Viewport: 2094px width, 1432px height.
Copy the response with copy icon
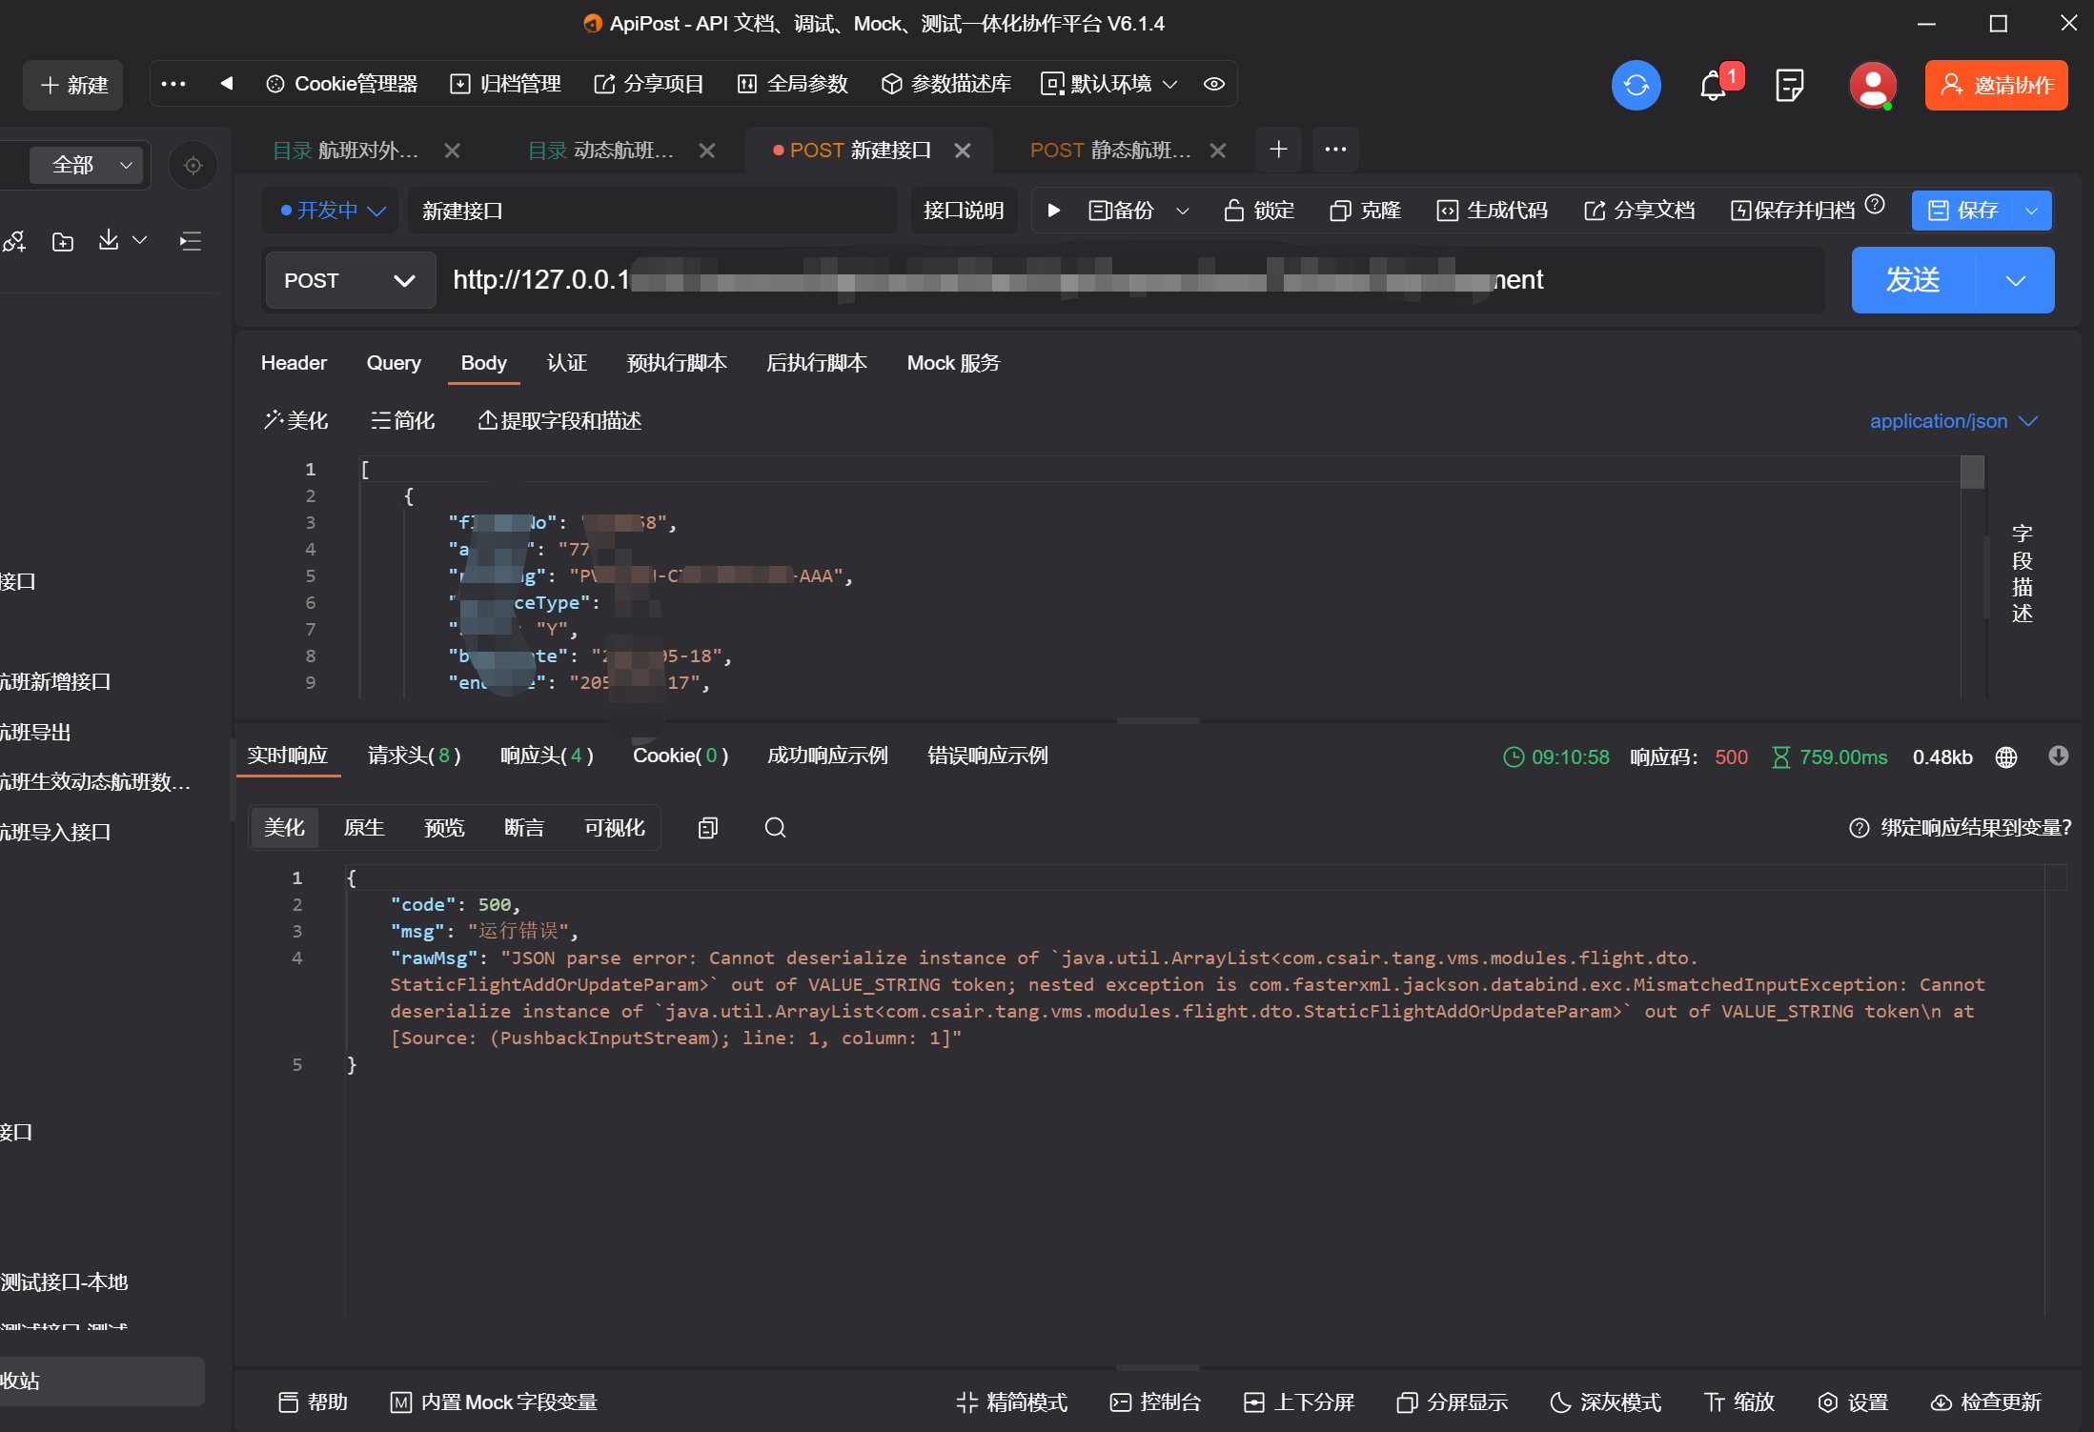[707, 827]
